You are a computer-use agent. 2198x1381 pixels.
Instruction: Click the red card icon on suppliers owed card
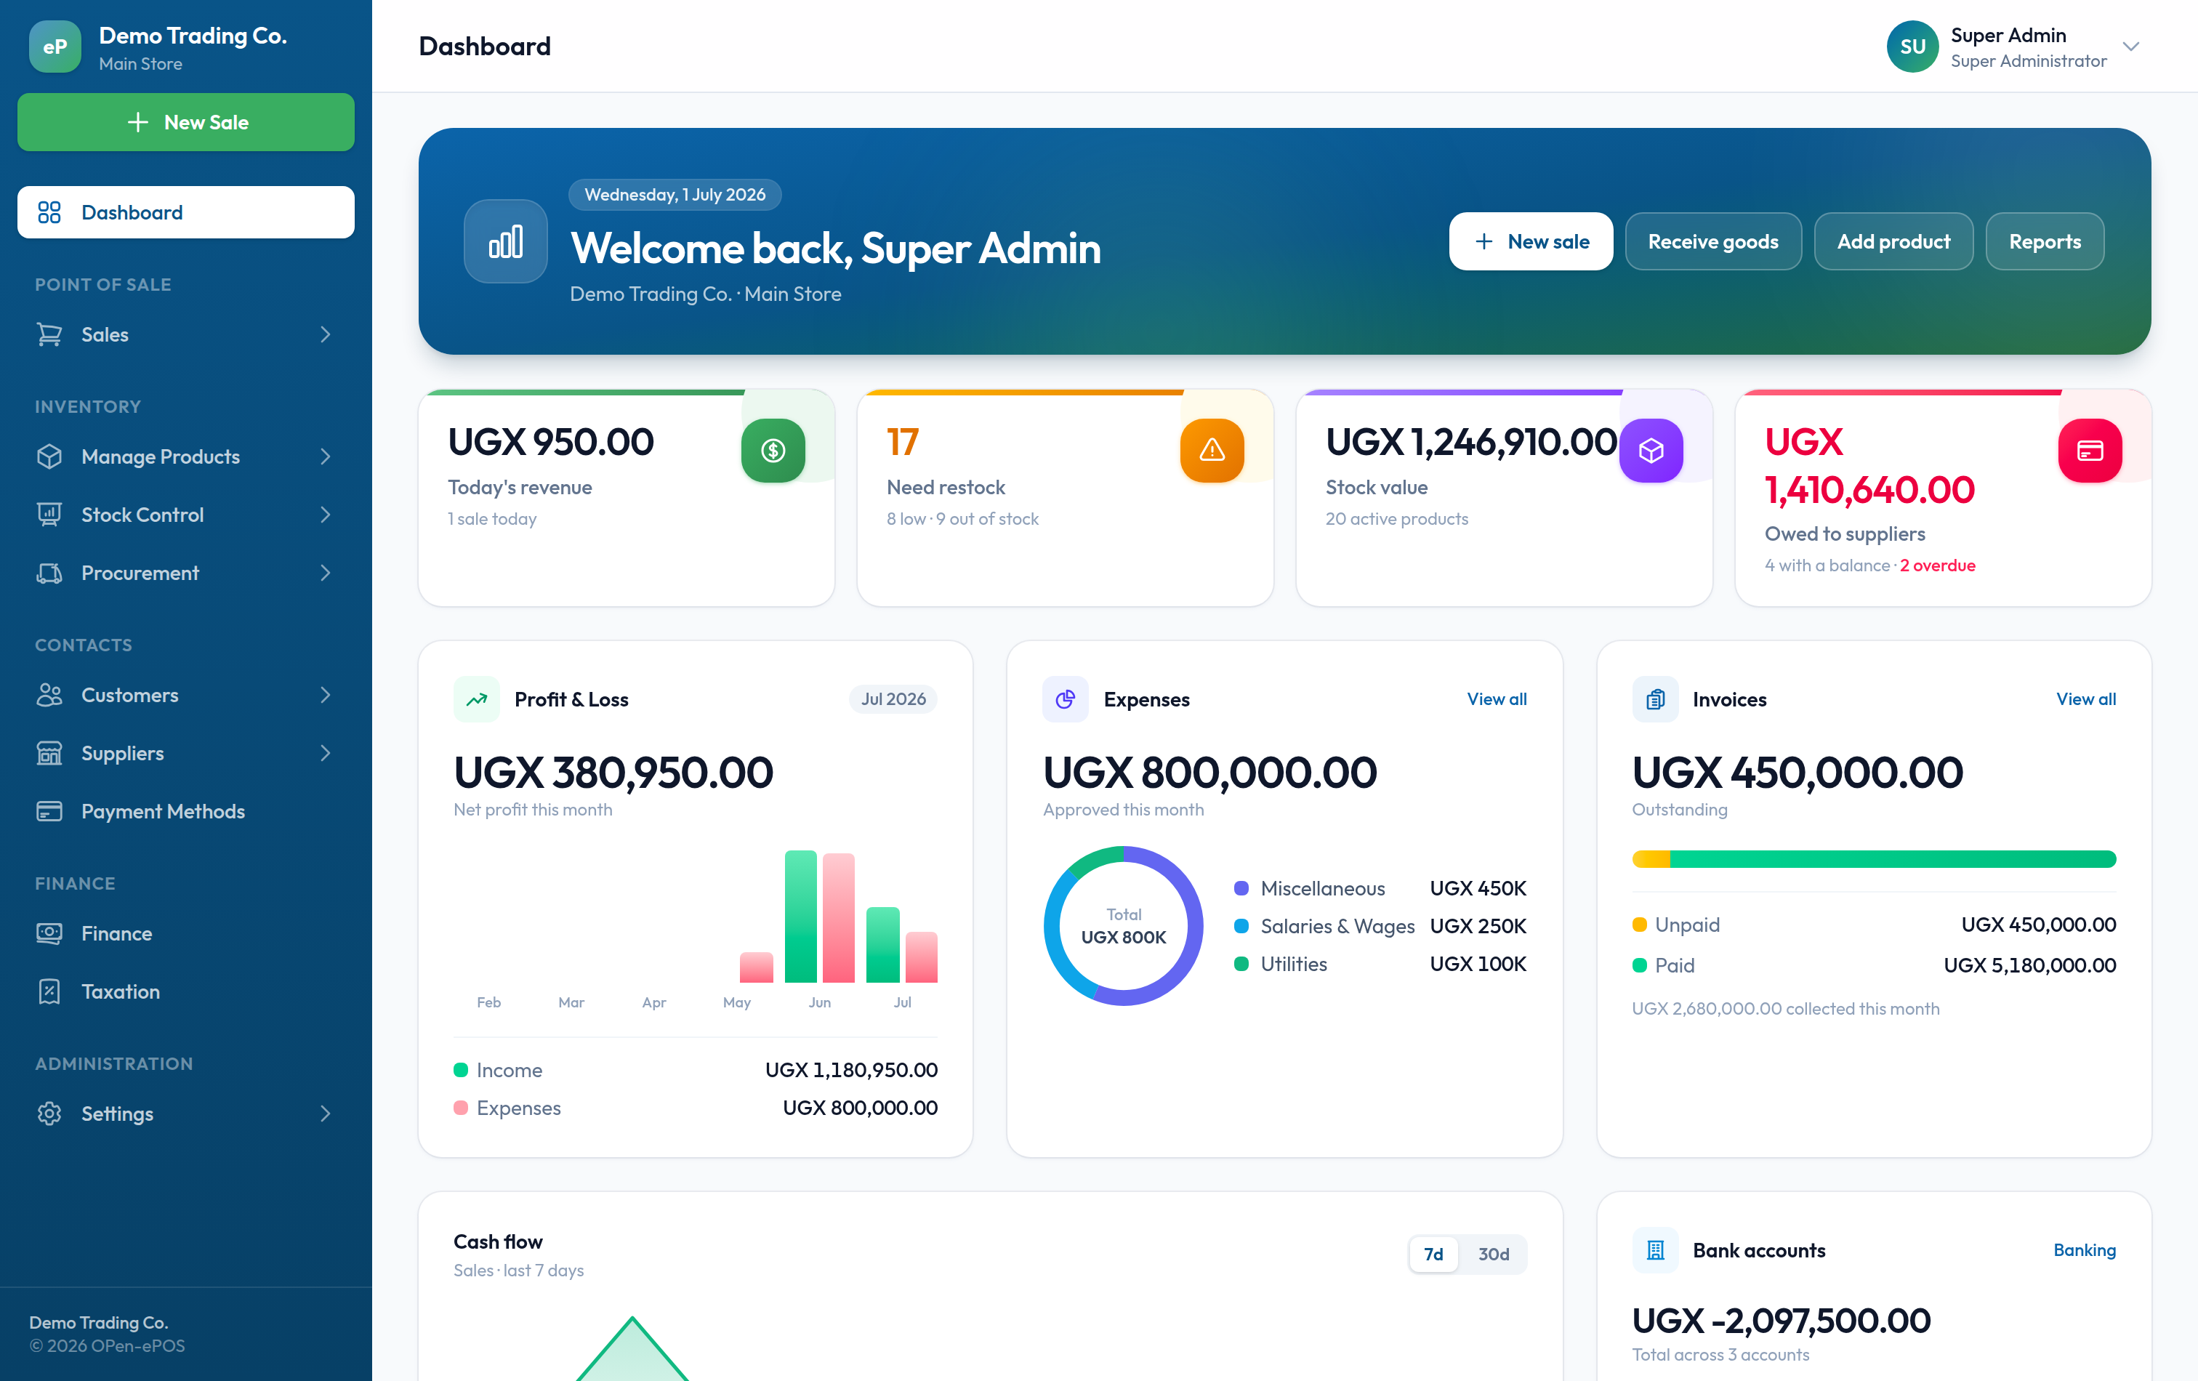[x=2090, y=450]
